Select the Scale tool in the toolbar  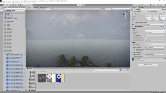tap(10, 5)
